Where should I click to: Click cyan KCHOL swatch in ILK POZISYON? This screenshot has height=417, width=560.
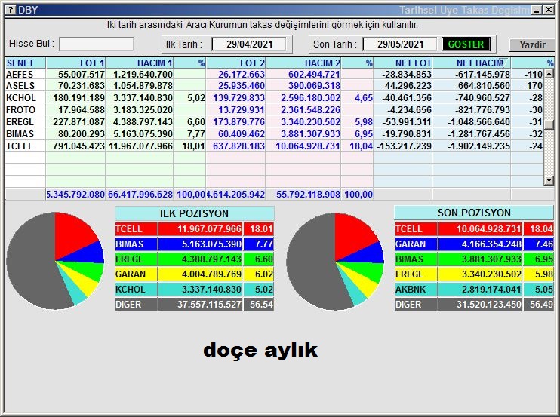pos(136,290)
